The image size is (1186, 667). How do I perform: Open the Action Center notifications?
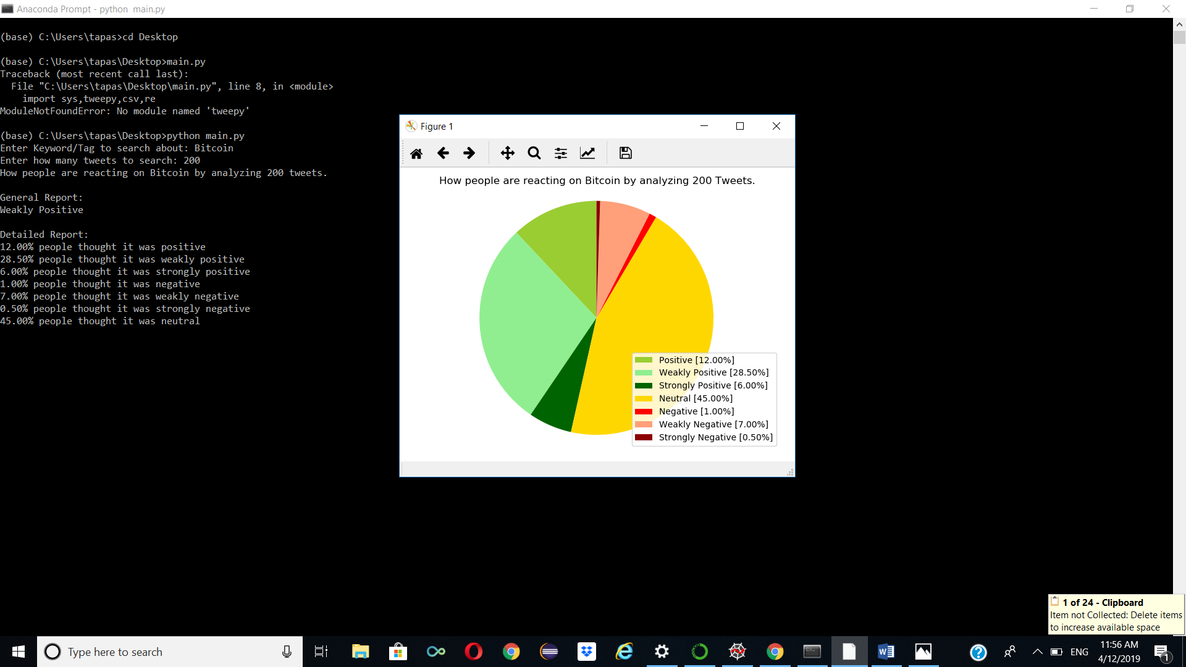(x=1161, y=652)
